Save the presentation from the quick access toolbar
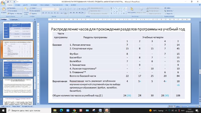The image size is (201, 113). pyautogui.click(x=8, y=2)
